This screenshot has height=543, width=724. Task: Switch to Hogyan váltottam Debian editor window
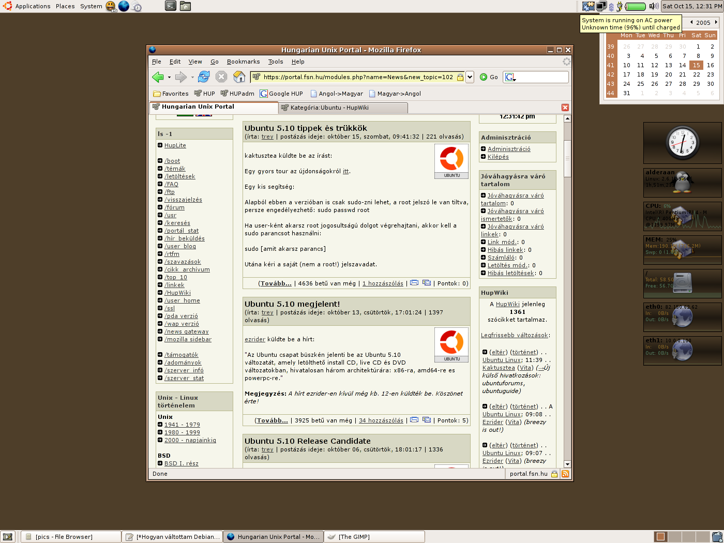tap(172, 537)
